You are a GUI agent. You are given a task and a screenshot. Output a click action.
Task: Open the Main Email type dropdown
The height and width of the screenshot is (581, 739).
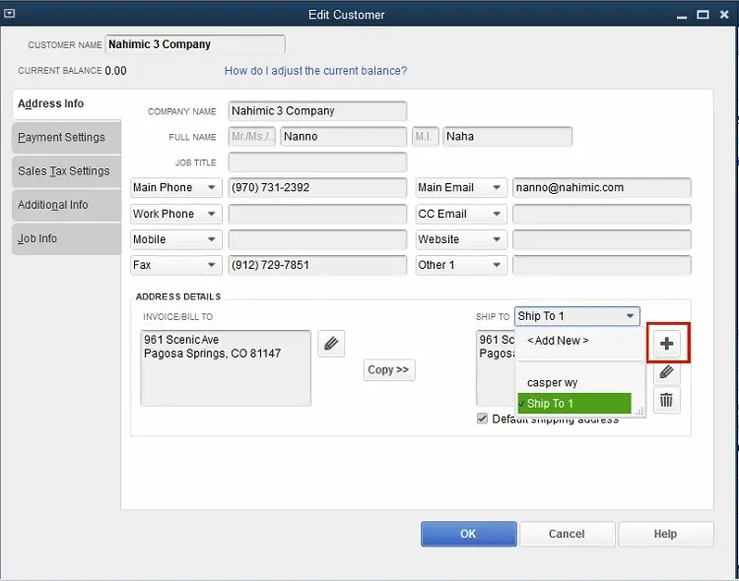pyautogui.click(x=460, y=187)
